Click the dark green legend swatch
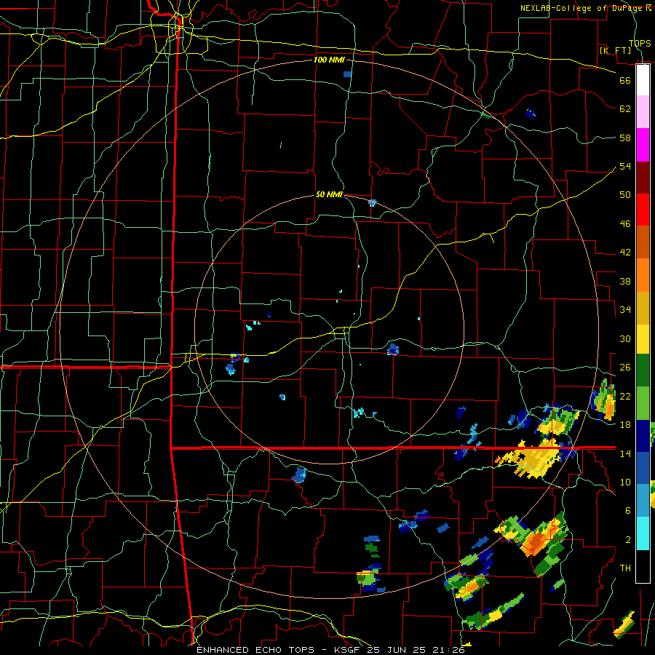This screenshot has height=655, width=655. coord(643,370)
